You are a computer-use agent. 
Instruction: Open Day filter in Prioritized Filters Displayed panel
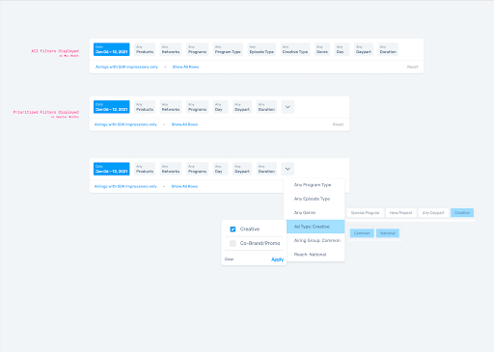220,107
